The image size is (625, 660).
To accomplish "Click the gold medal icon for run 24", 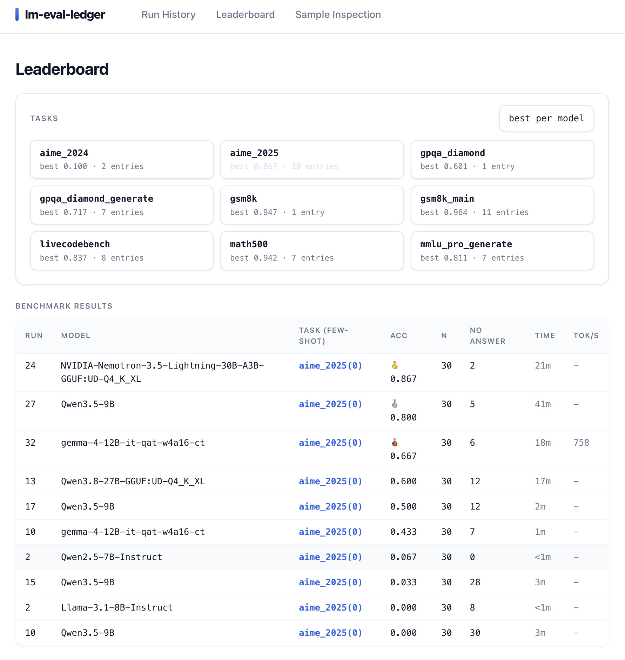I will (x=395, y=365).
